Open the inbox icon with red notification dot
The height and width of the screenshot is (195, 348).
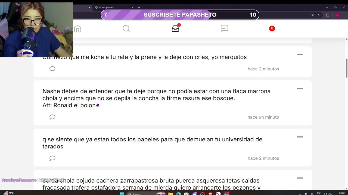tap(176, 28)
